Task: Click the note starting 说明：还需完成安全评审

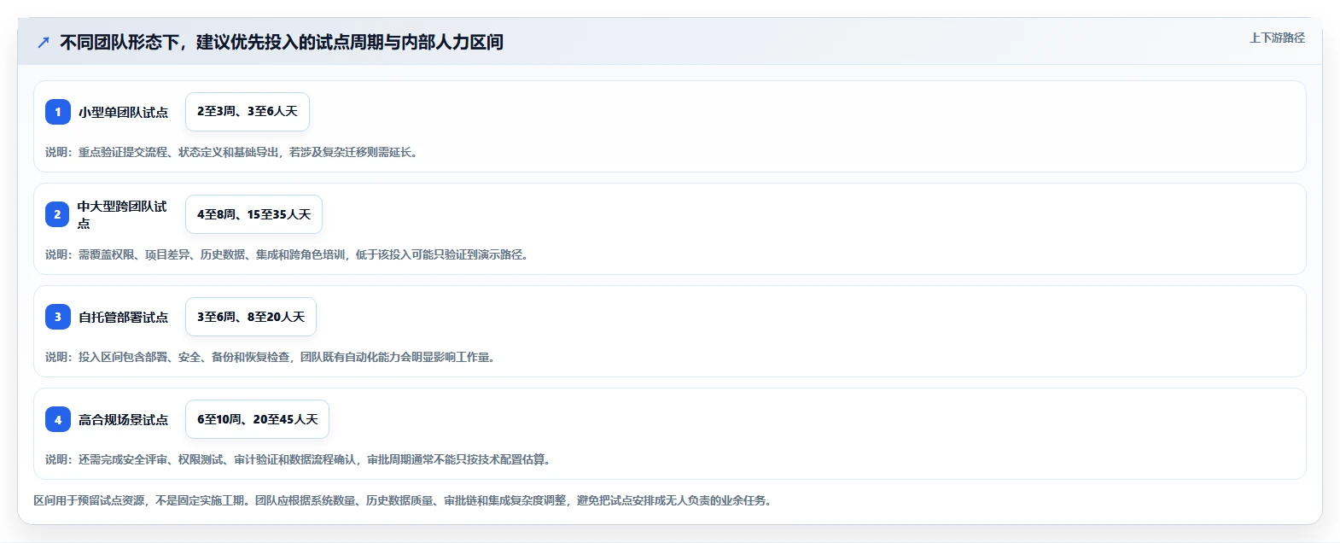Action: pyautogui.click(x=299, y=459)
